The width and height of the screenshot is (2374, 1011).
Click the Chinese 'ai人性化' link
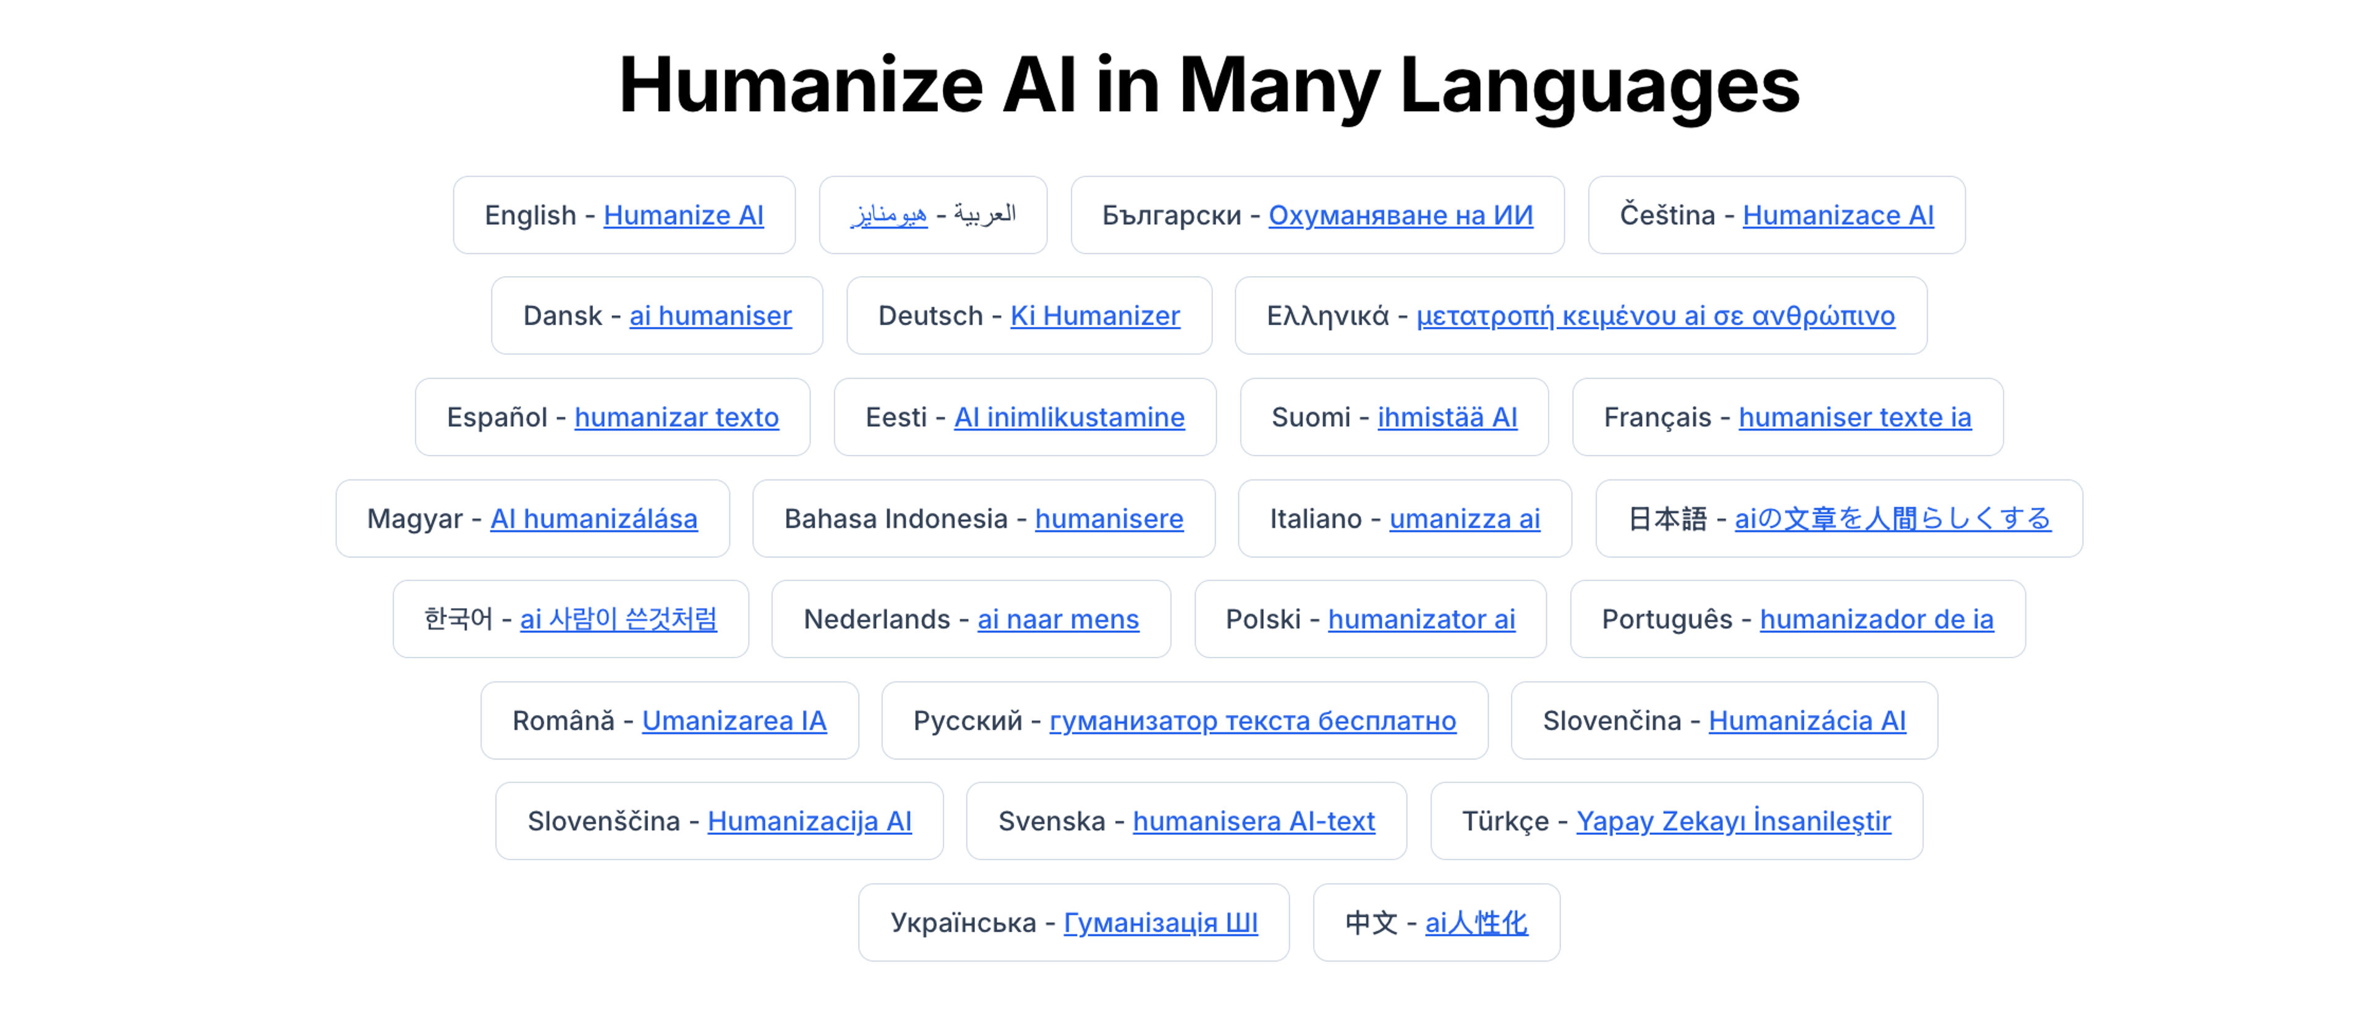tap(1476, 923)
